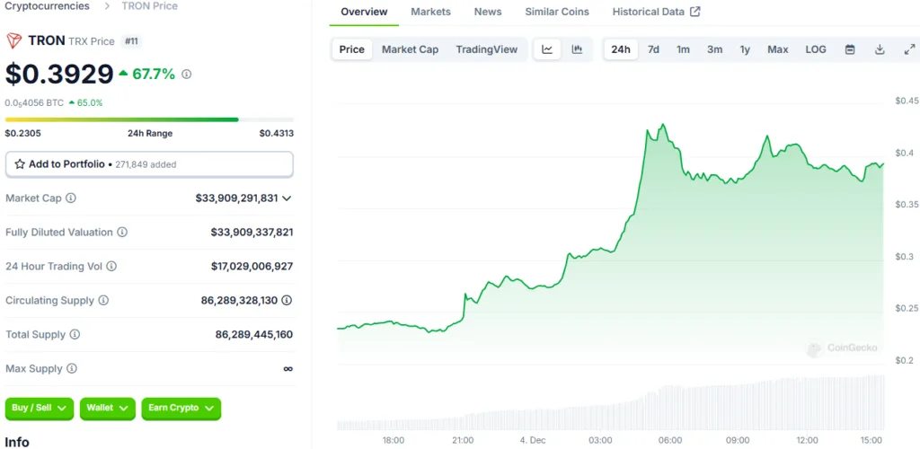
Task: Click the external link icon beside Historical Data
Action: (694, 12)
